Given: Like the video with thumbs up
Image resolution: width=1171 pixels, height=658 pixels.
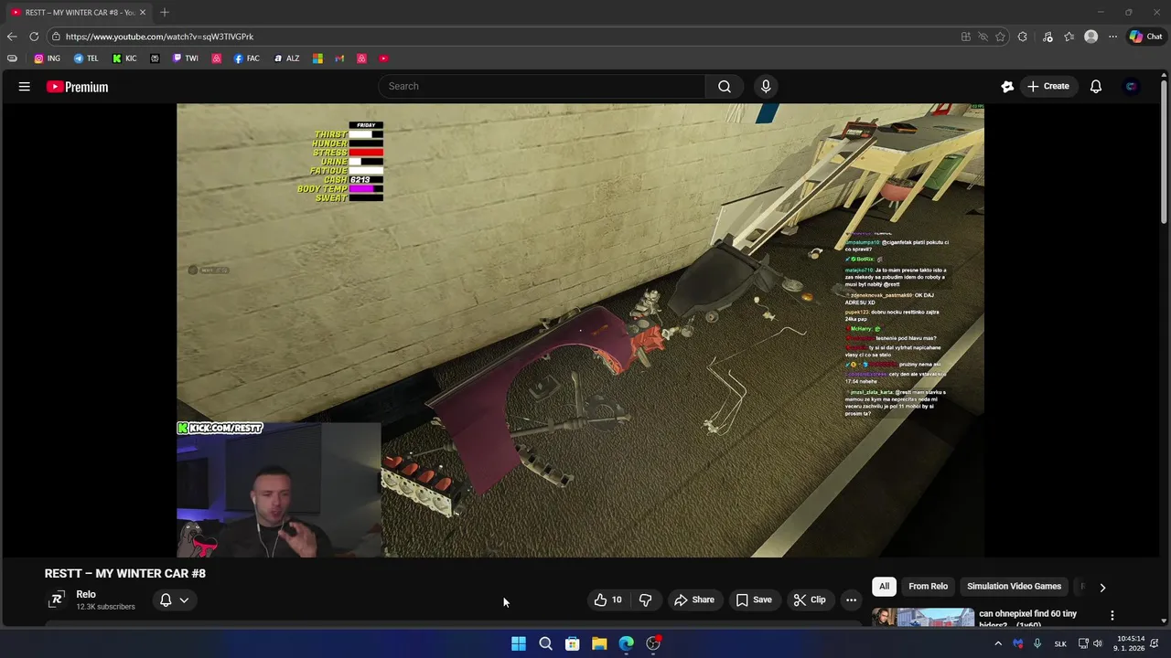Looking at the screenshot, I should click(607, 600).
